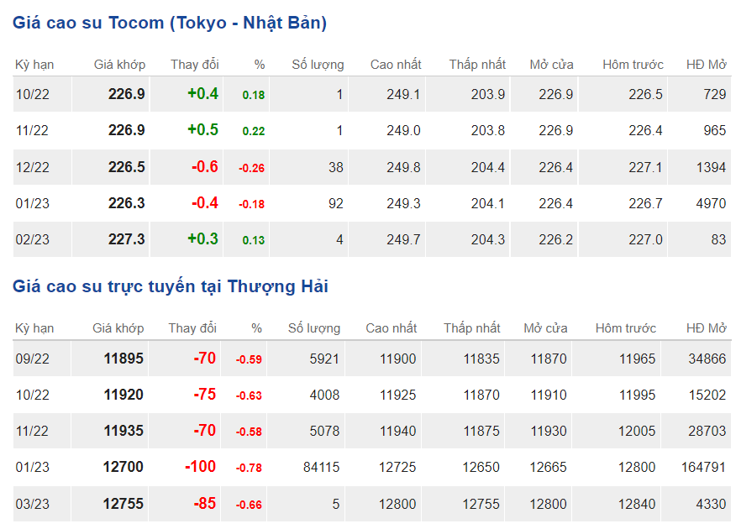741x529 pixels.
Task: Select the 02/23 term row label
Action: [33, 240]
